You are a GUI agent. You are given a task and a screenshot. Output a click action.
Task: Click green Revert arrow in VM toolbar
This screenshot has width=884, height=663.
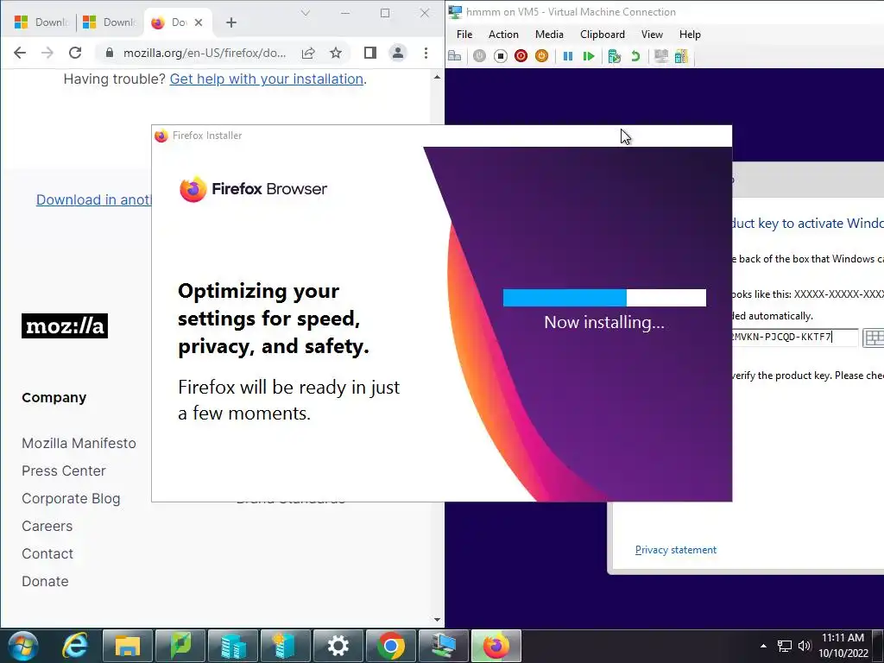635,56
